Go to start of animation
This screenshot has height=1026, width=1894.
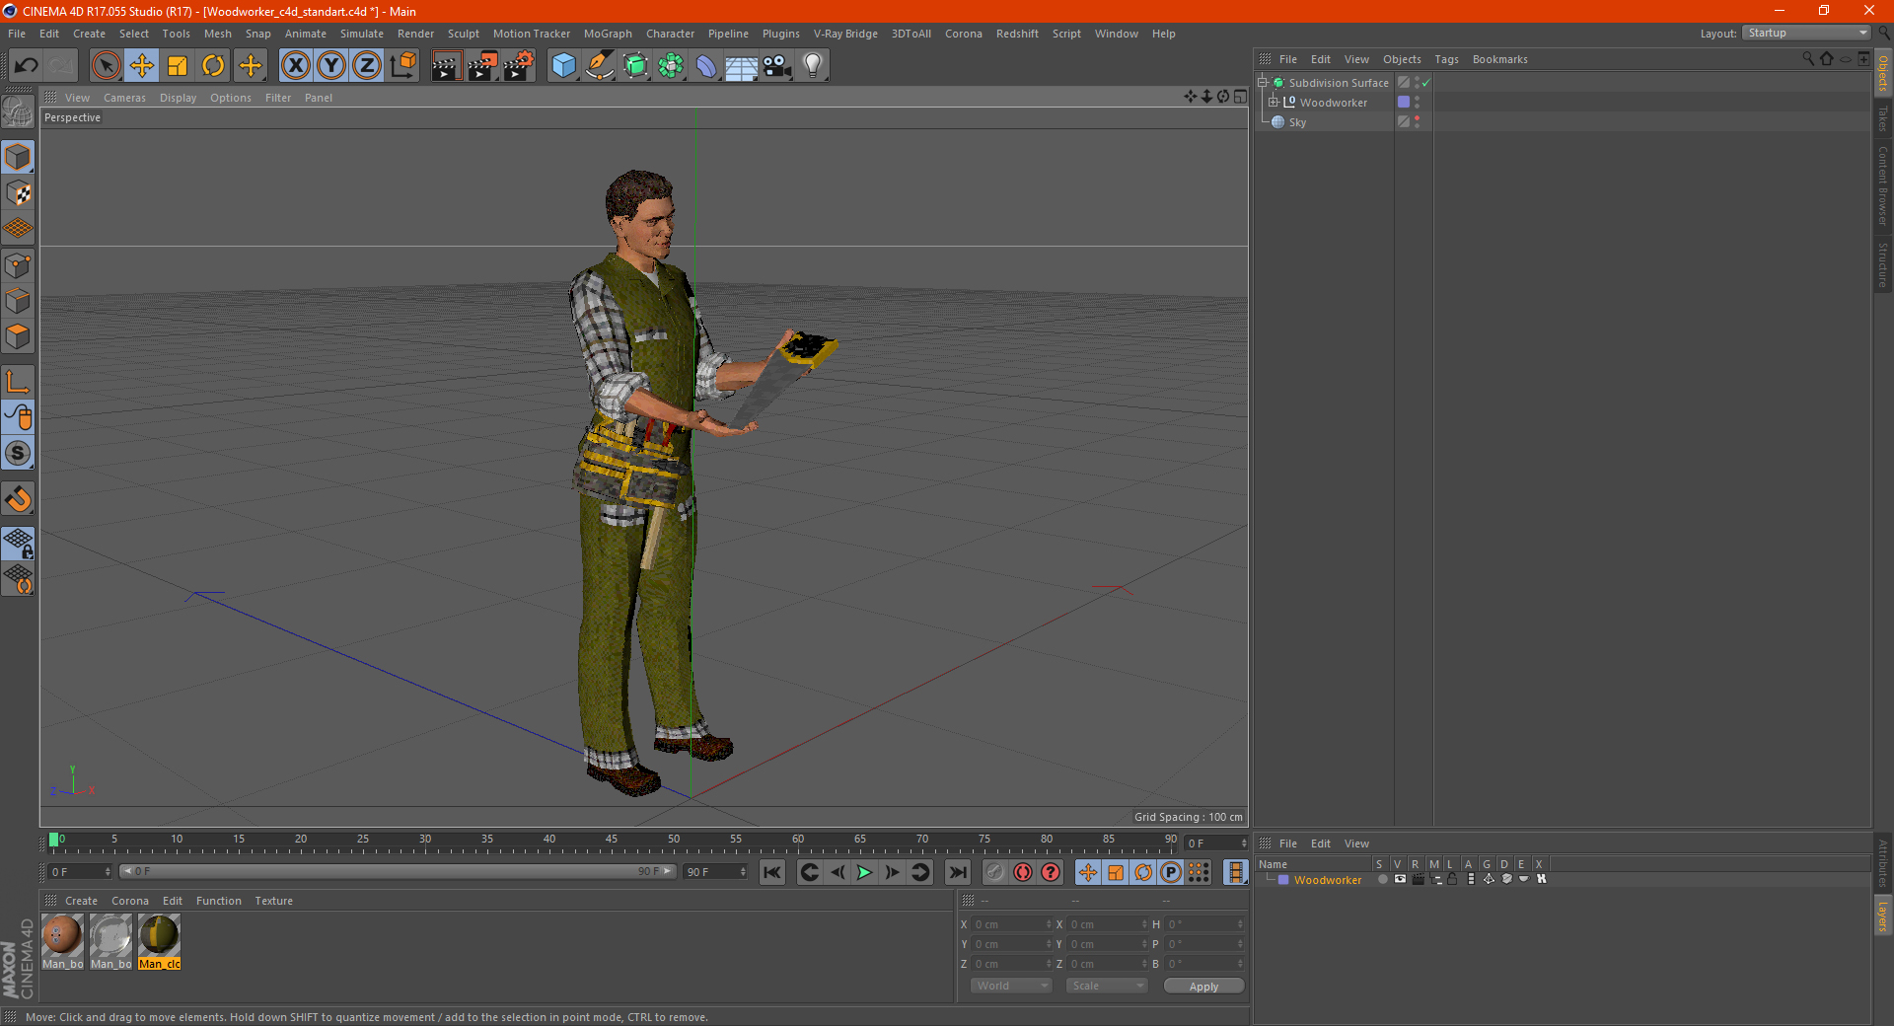(772, 872)
